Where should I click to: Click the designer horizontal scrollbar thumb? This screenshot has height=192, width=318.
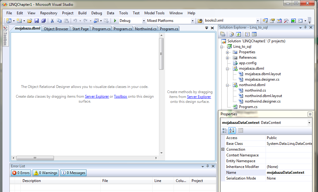click(35, 158)
